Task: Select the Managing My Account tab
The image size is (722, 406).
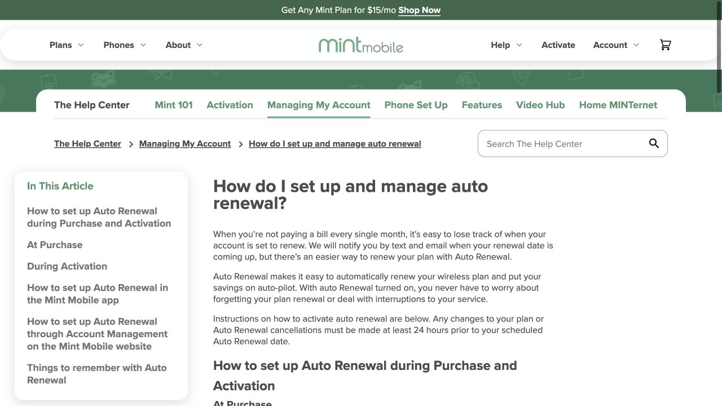Action: pos(319,105)
